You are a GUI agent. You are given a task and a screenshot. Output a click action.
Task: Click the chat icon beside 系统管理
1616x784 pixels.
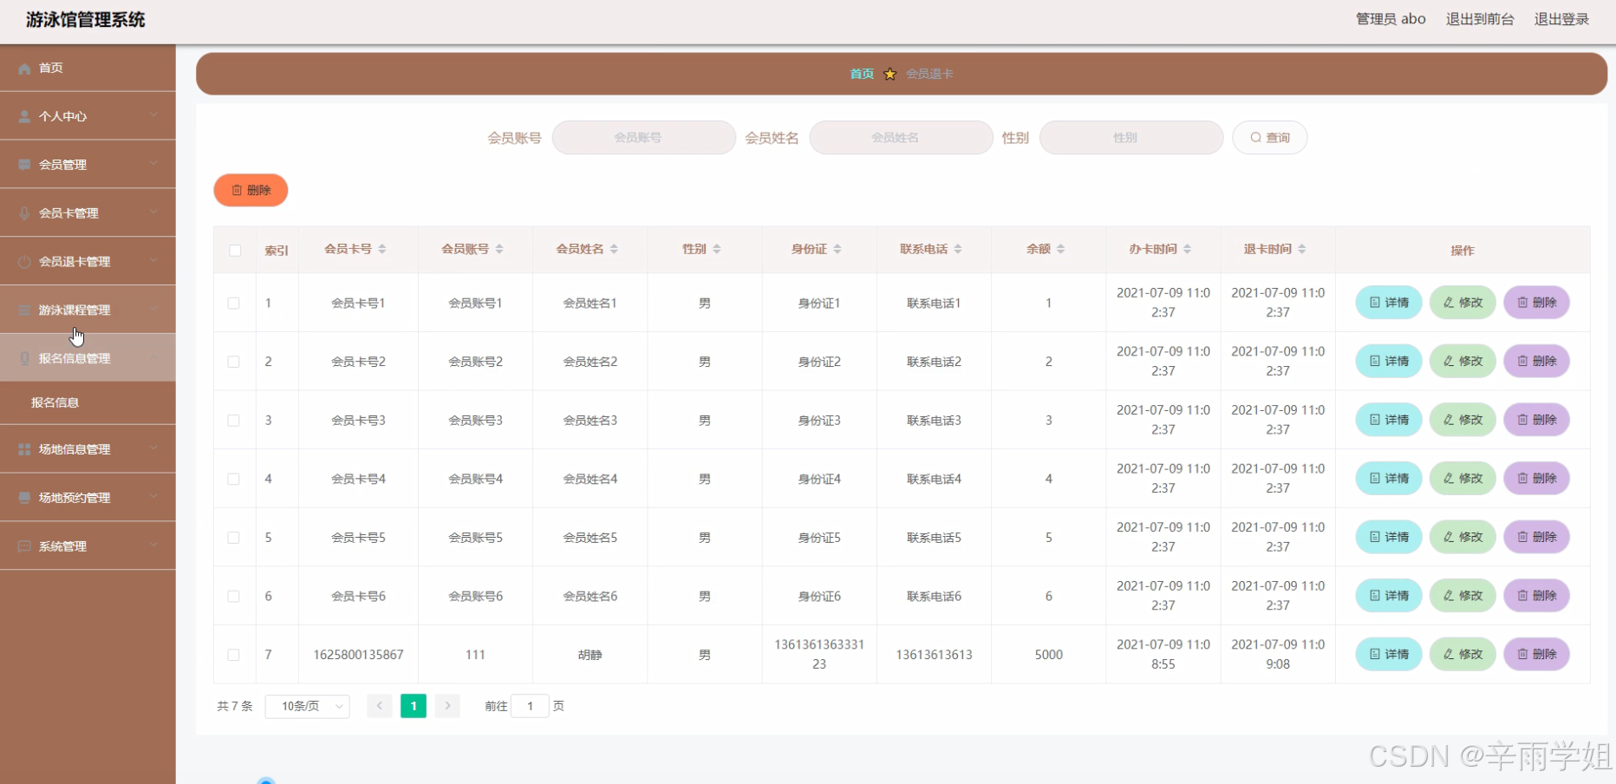23,546
